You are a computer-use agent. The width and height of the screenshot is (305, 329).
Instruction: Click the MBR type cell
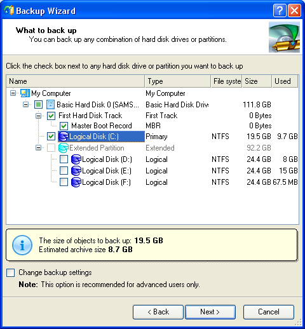tap(153, 126)
